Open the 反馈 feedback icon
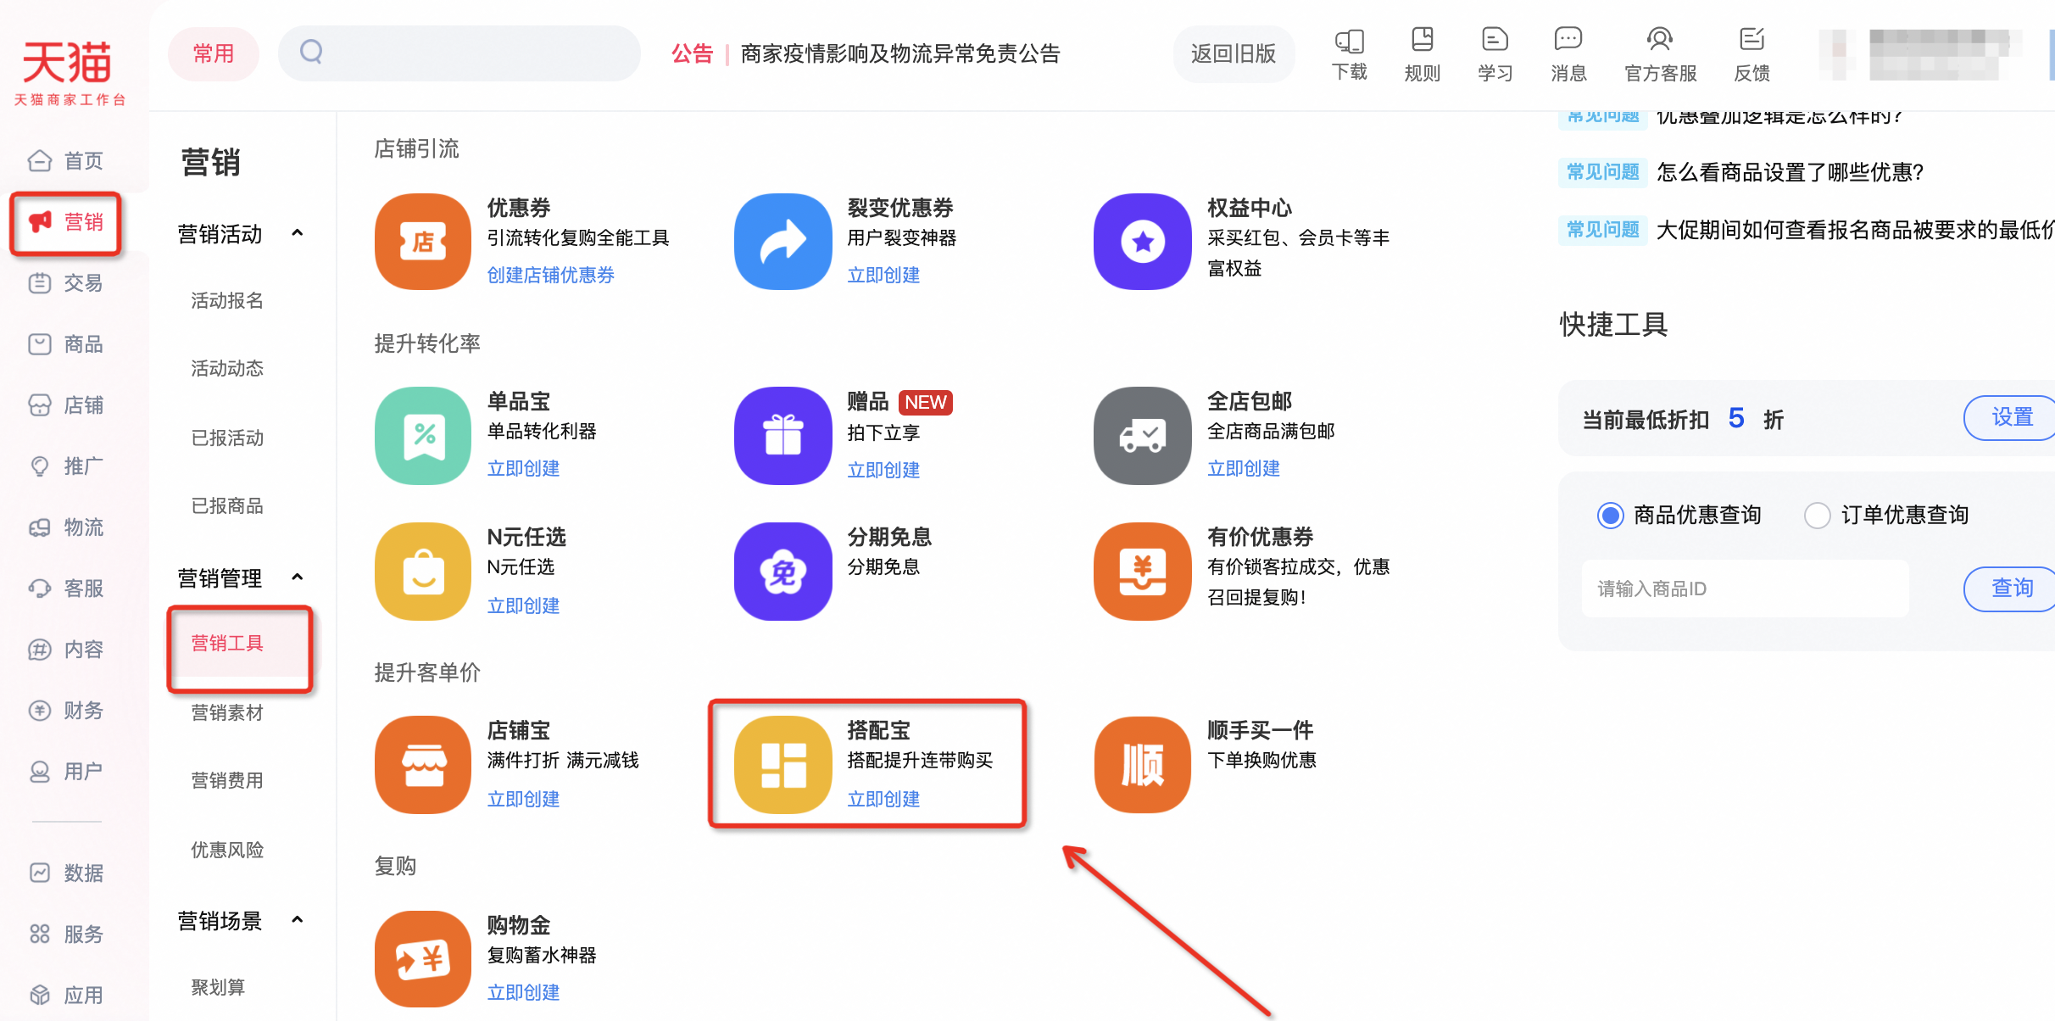 point(1751,40)
